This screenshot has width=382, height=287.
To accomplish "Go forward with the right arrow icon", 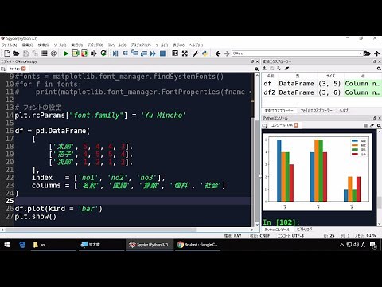I will tap(227, 53).
